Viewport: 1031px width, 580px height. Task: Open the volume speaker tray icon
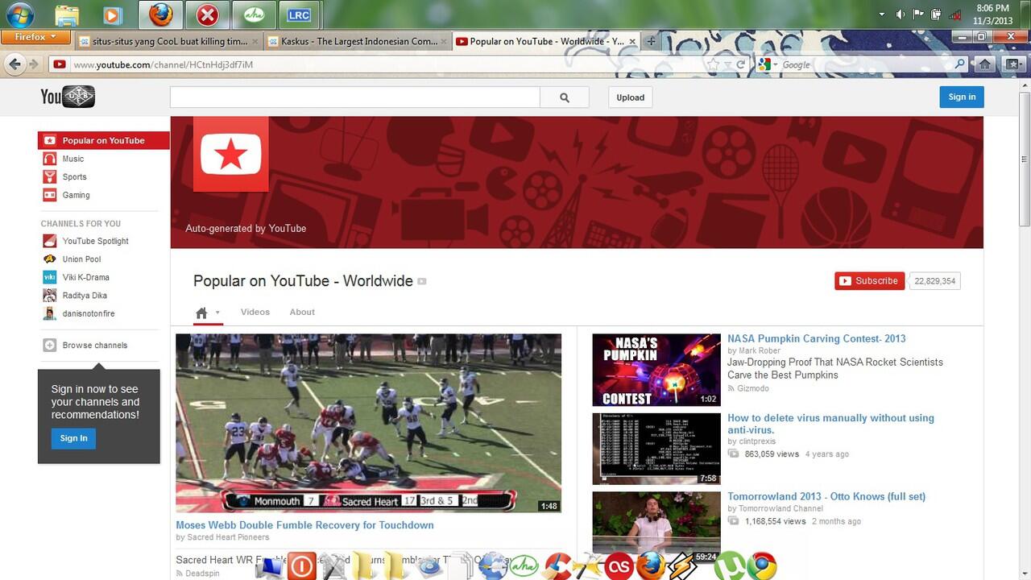click(x=900, y=14)
